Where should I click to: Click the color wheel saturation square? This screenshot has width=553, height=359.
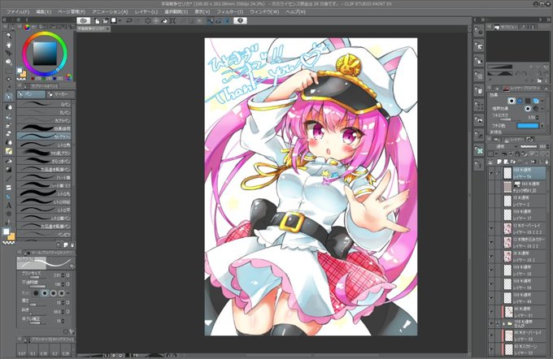[45, 54]
